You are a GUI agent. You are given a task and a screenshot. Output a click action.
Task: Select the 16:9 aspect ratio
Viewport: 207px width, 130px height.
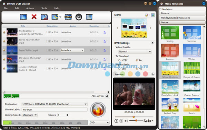[x=119, y=69]
